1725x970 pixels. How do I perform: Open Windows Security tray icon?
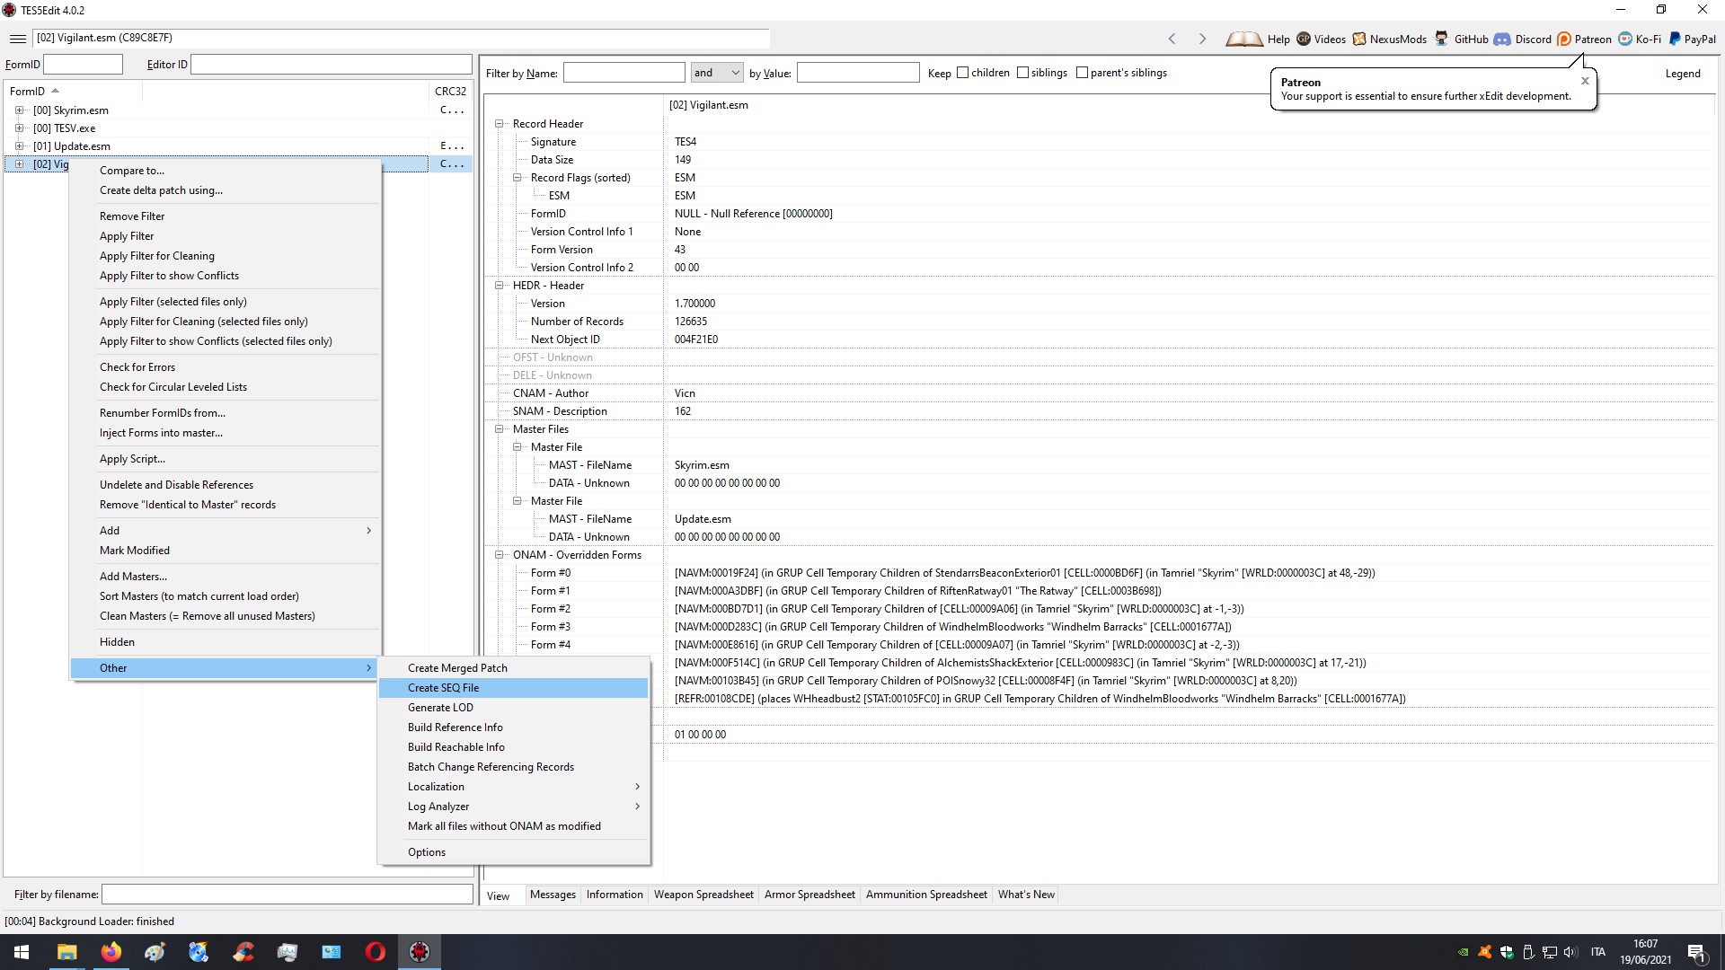point(1506,952)
